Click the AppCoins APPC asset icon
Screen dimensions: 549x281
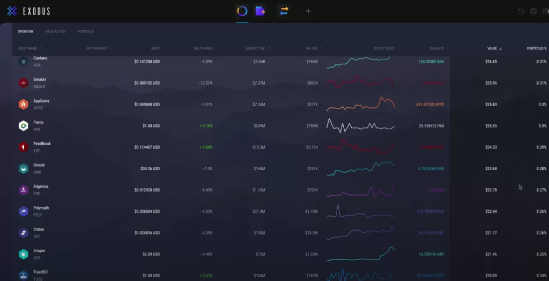[24, 105]
